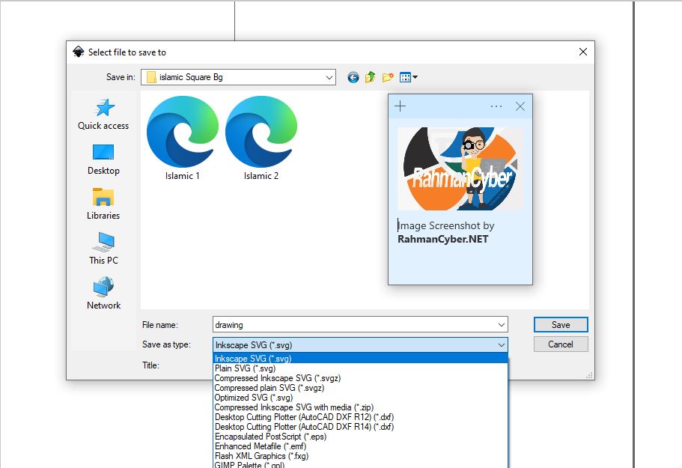
Task: Add a new sticky note plus icon
Action: point(401,106)
